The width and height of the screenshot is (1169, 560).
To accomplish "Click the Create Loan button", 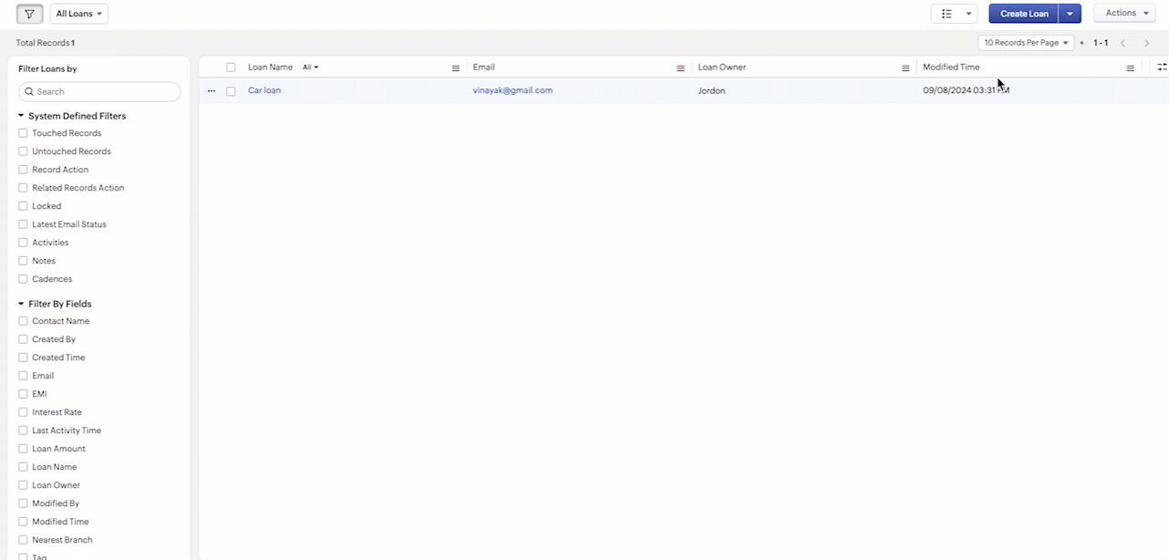I will coord(1024,14).
